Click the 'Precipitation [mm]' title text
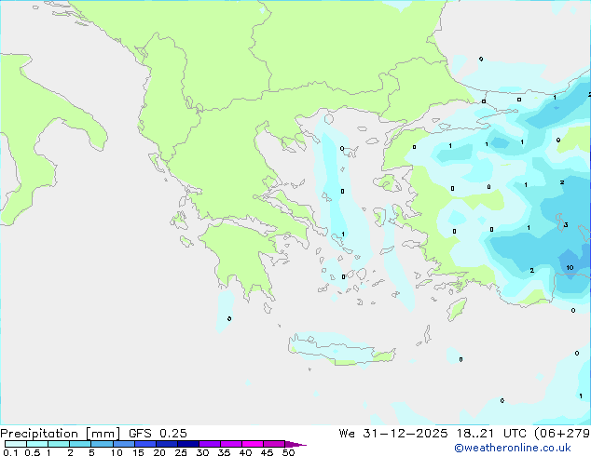Screen dimensions: 591x456 [x=60, y=434]
